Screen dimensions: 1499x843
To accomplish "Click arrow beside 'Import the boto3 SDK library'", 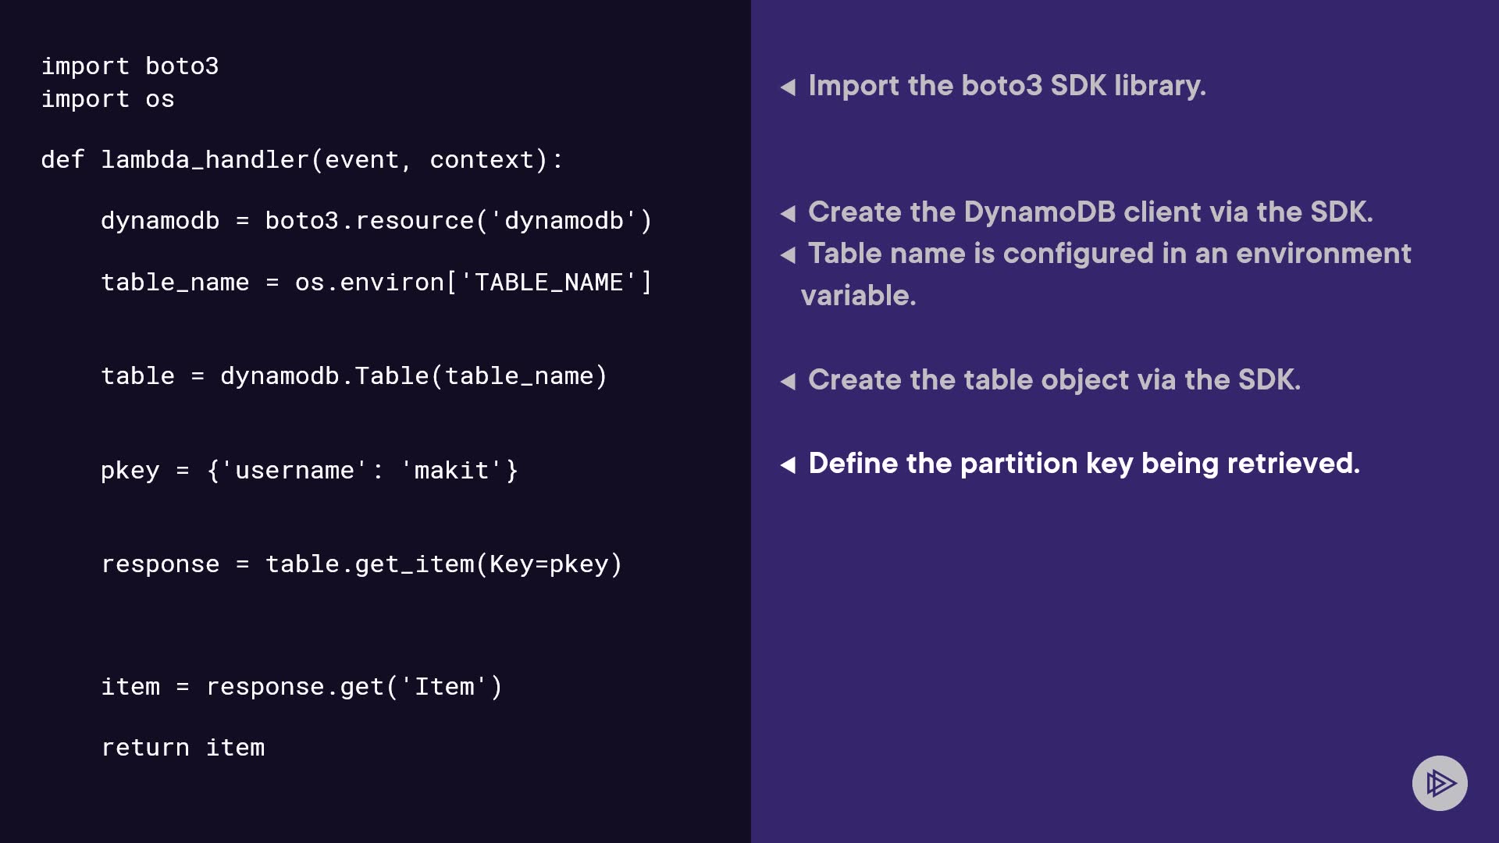I will click(x=788, y=87).
